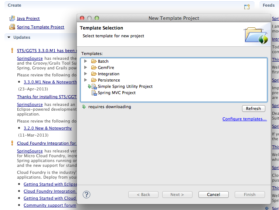Expand the Persistence templates folder

86,80
